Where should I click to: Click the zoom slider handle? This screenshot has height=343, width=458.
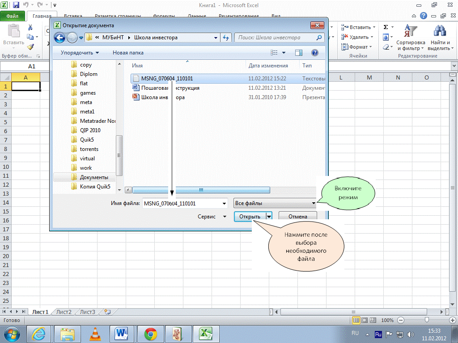426,320
